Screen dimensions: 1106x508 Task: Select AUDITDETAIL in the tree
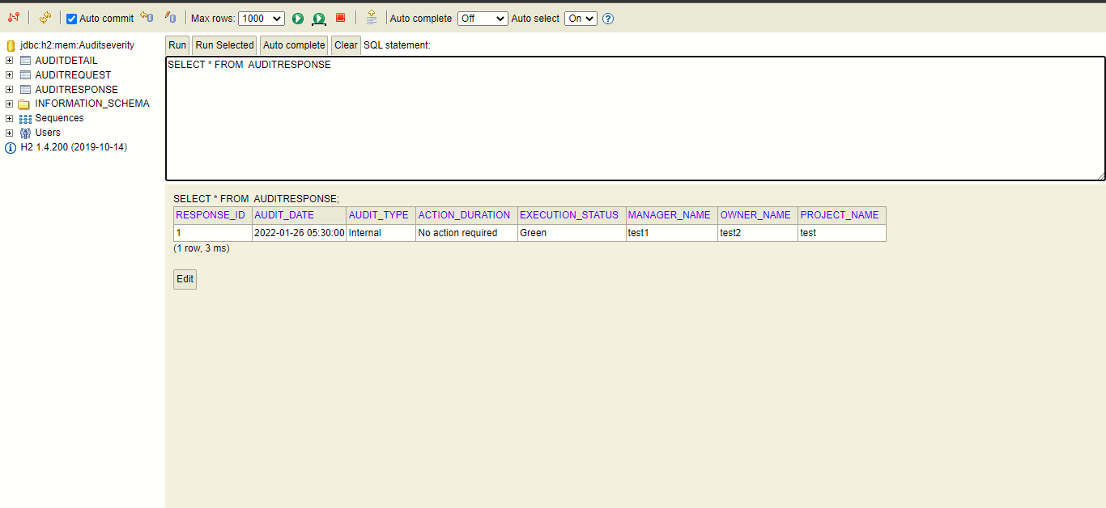(x=66, y=61)
